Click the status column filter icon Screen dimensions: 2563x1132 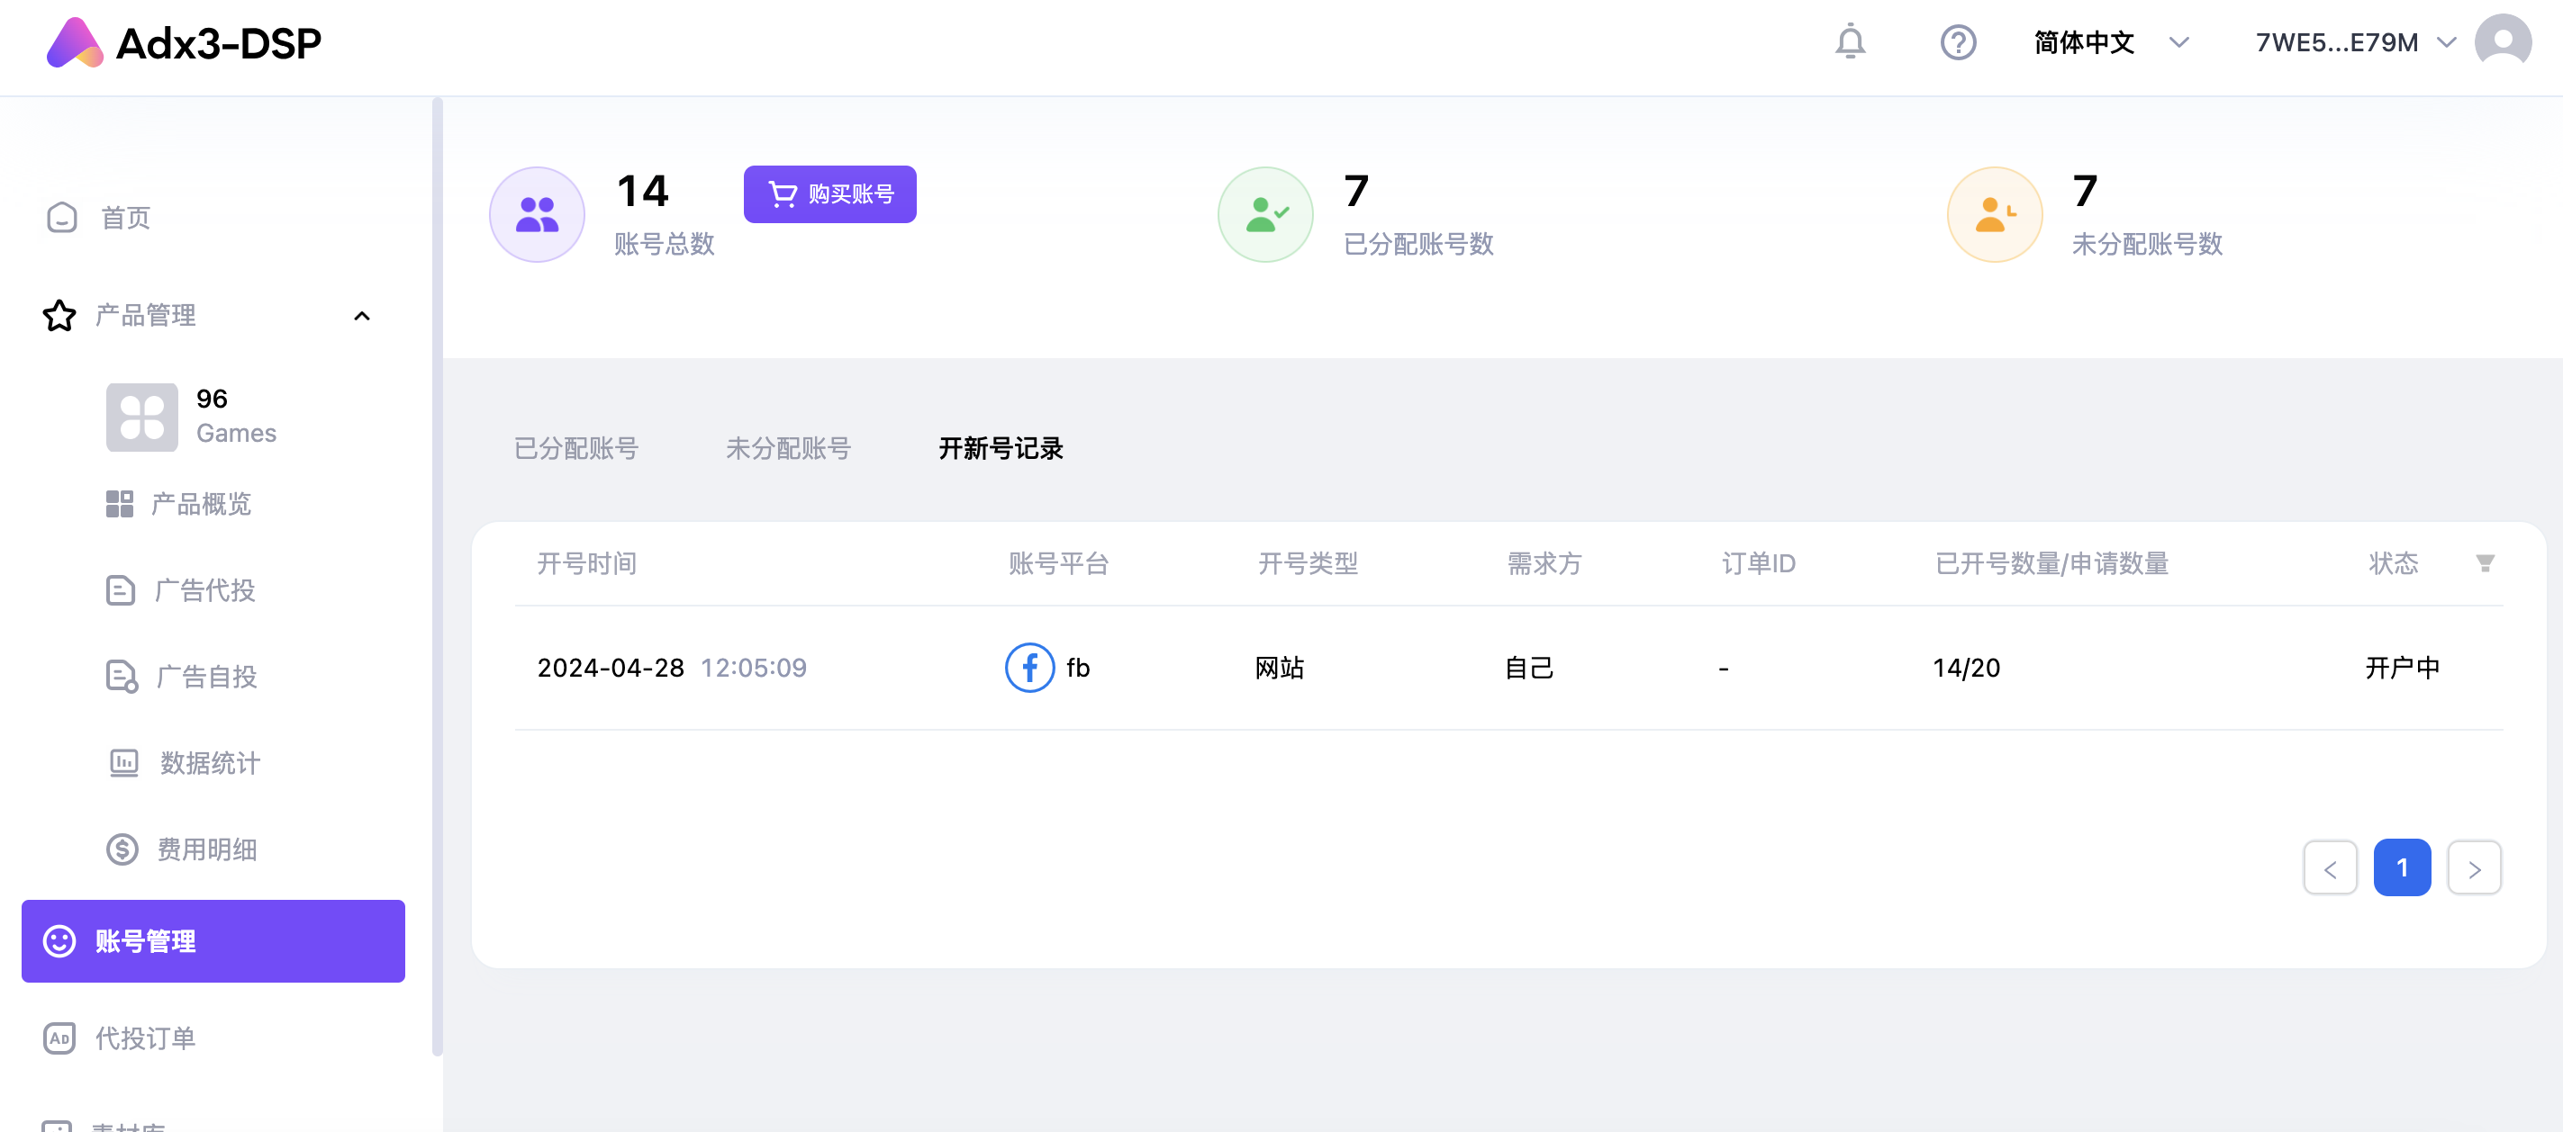coord(2485,563)
